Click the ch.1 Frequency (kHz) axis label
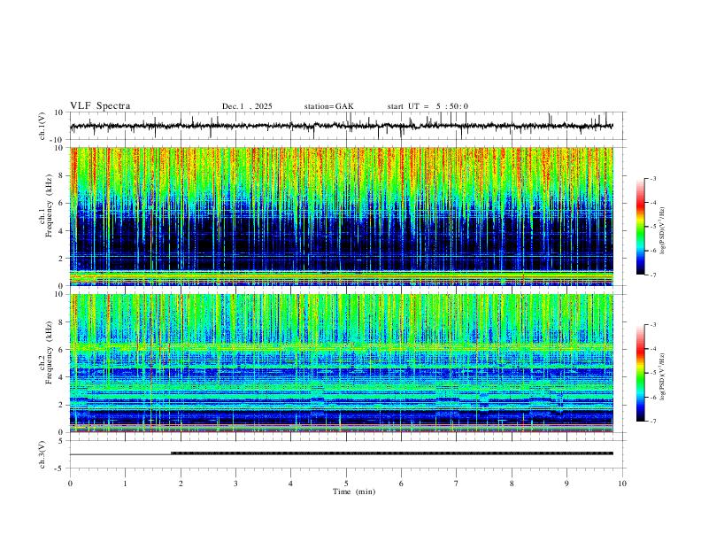The image size is (701, 542). click(x=45, y=204)
